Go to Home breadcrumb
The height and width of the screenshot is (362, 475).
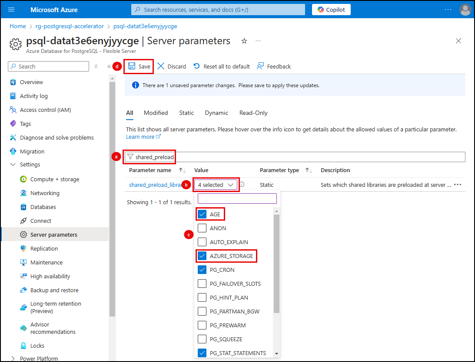click(18, 26)
